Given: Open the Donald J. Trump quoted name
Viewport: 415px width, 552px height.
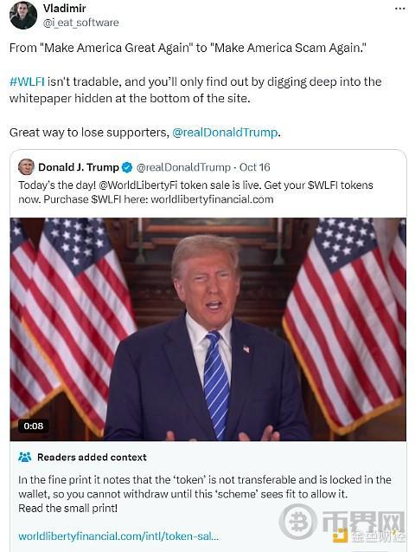Looking at the screenshot, I should tap(79, 167).
